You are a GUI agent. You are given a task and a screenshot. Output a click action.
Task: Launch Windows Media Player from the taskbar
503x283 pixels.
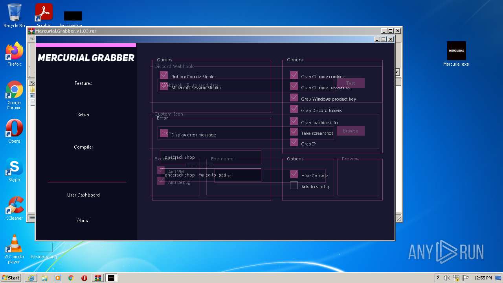pos(58,278)
